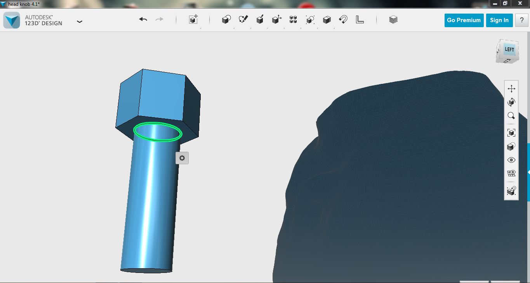Restore the window size
The image size is (530, 283).
coord(505,3)
